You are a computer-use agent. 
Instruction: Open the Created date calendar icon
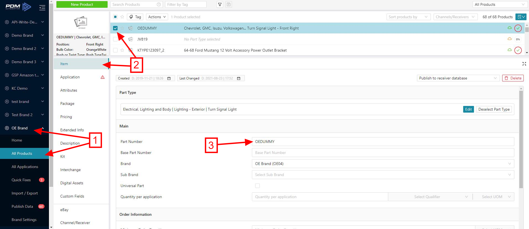169,78
